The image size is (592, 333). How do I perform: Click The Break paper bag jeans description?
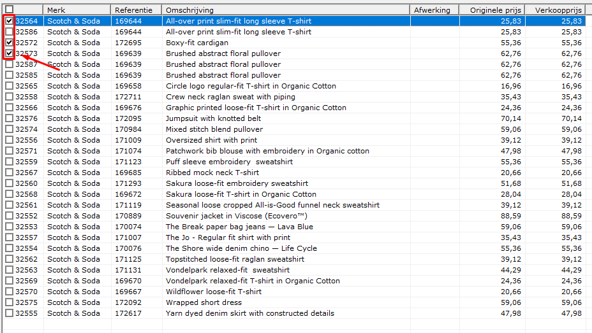(239, 227)
